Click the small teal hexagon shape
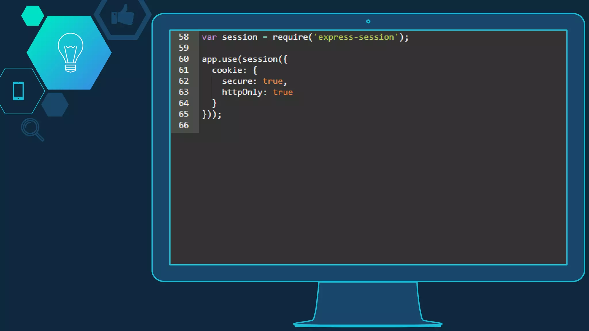This screenshot has height=331, width=589. pos(32,16)
